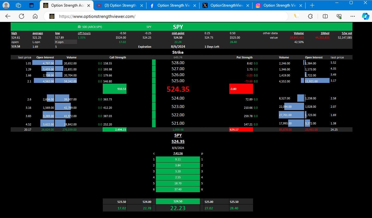The image size is (372, 218).
Task: Close the YouTube Option Strength tab
Action: (142, 5)
